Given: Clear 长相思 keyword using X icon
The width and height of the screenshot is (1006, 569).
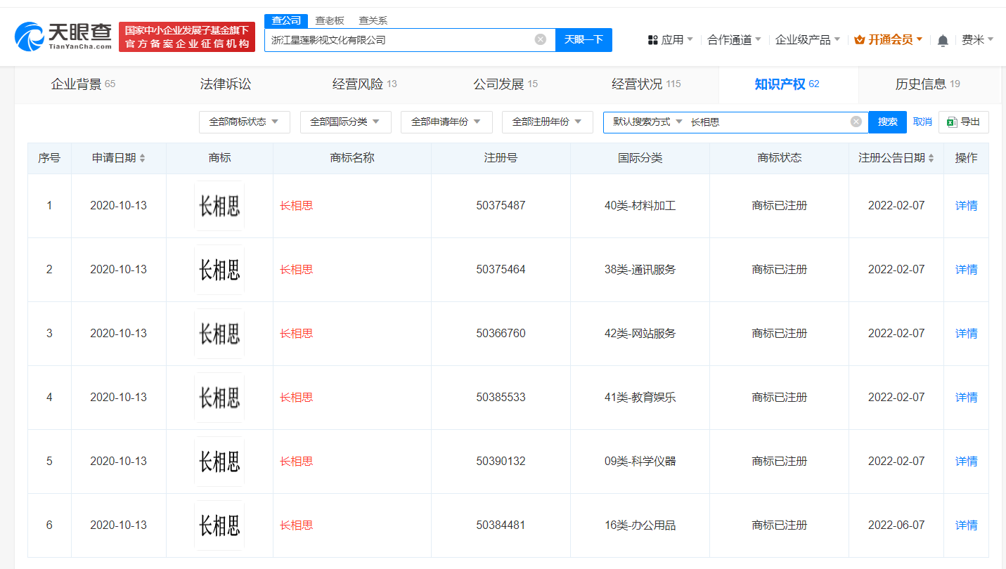Looking at the screenshot, I should (x=856, y=121).
